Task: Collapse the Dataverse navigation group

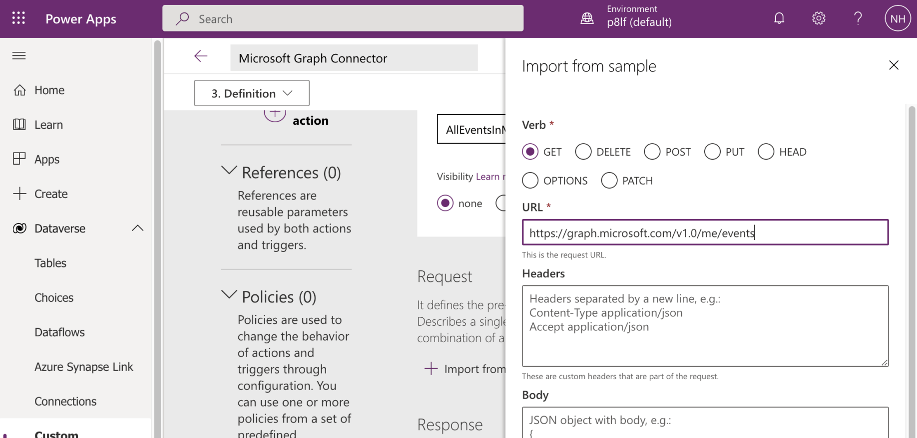Action: (137, 228)
